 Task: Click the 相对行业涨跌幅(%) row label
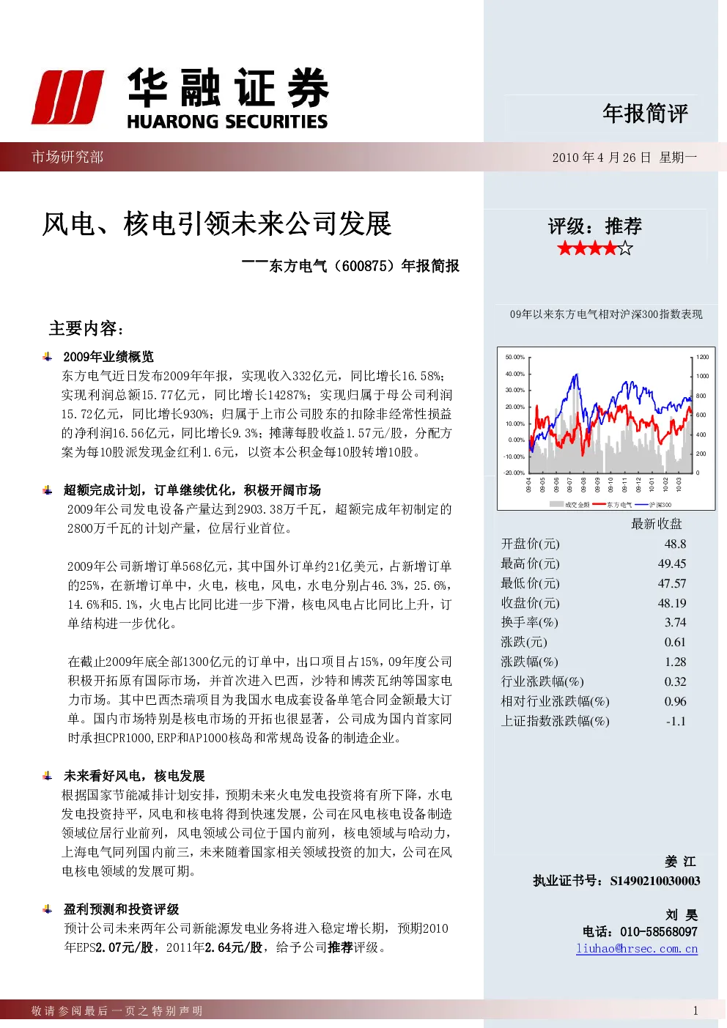pyautogui.click(x=556, y=701)
